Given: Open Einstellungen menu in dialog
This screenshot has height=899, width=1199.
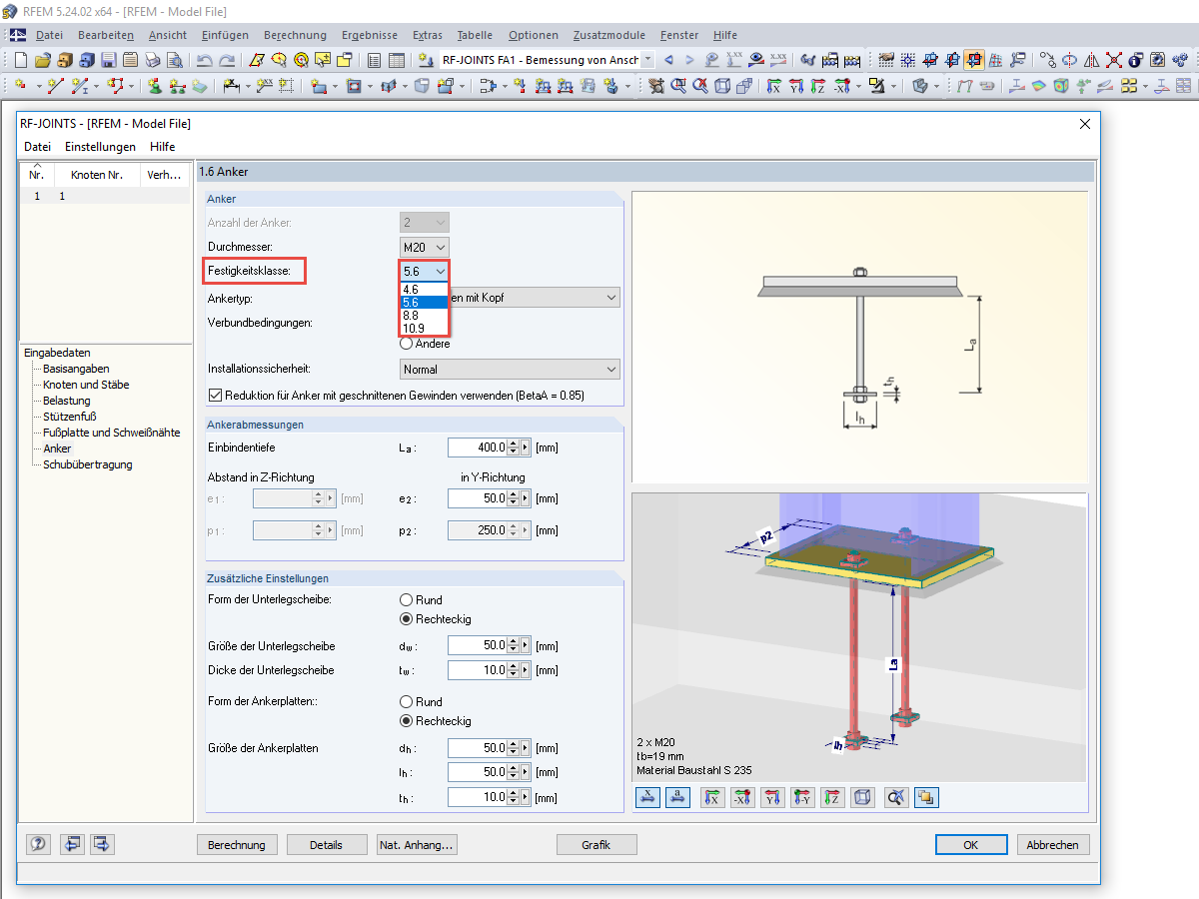Looking at the screenshot, I should (100, 147).
